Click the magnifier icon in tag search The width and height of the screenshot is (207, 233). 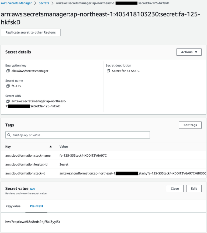coord(9,135)
